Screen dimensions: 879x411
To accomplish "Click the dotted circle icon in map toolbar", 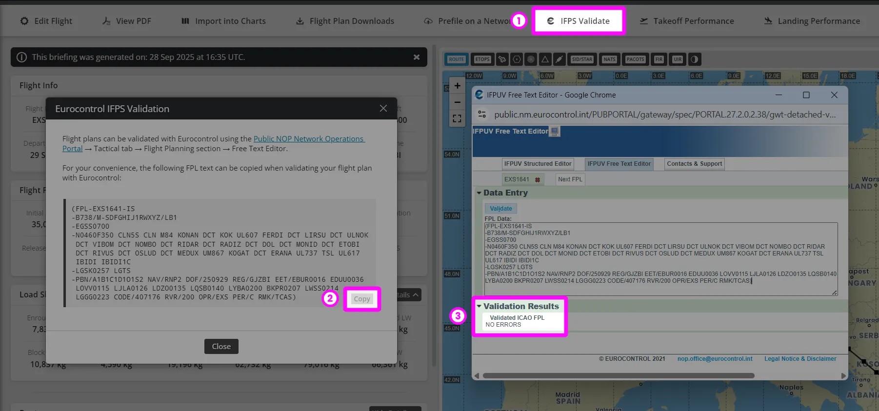I will tap(531, 59).
